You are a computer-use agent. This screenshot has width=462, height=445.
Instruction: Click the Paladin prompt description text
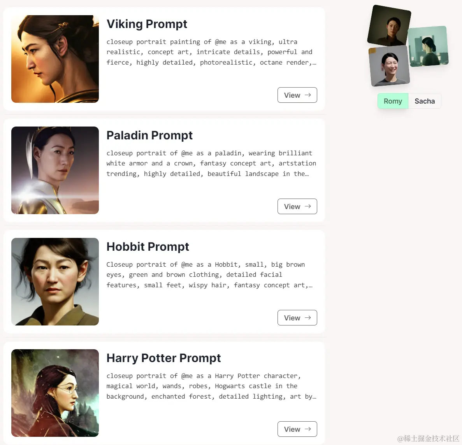coord(211,164)
